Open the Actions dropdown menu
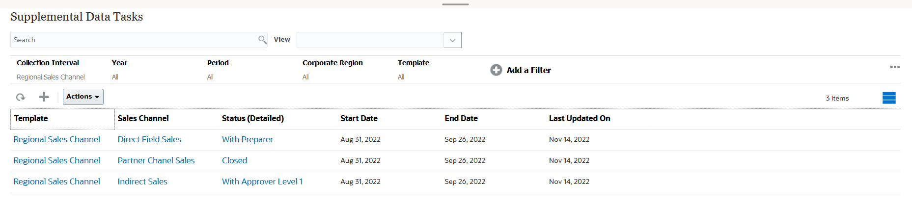 (x=83, y=97)
